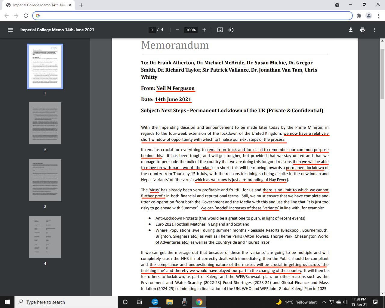Click the scrollbar up arrow of the document
This screenshot has height=308, width=385.
coord(383,41)
